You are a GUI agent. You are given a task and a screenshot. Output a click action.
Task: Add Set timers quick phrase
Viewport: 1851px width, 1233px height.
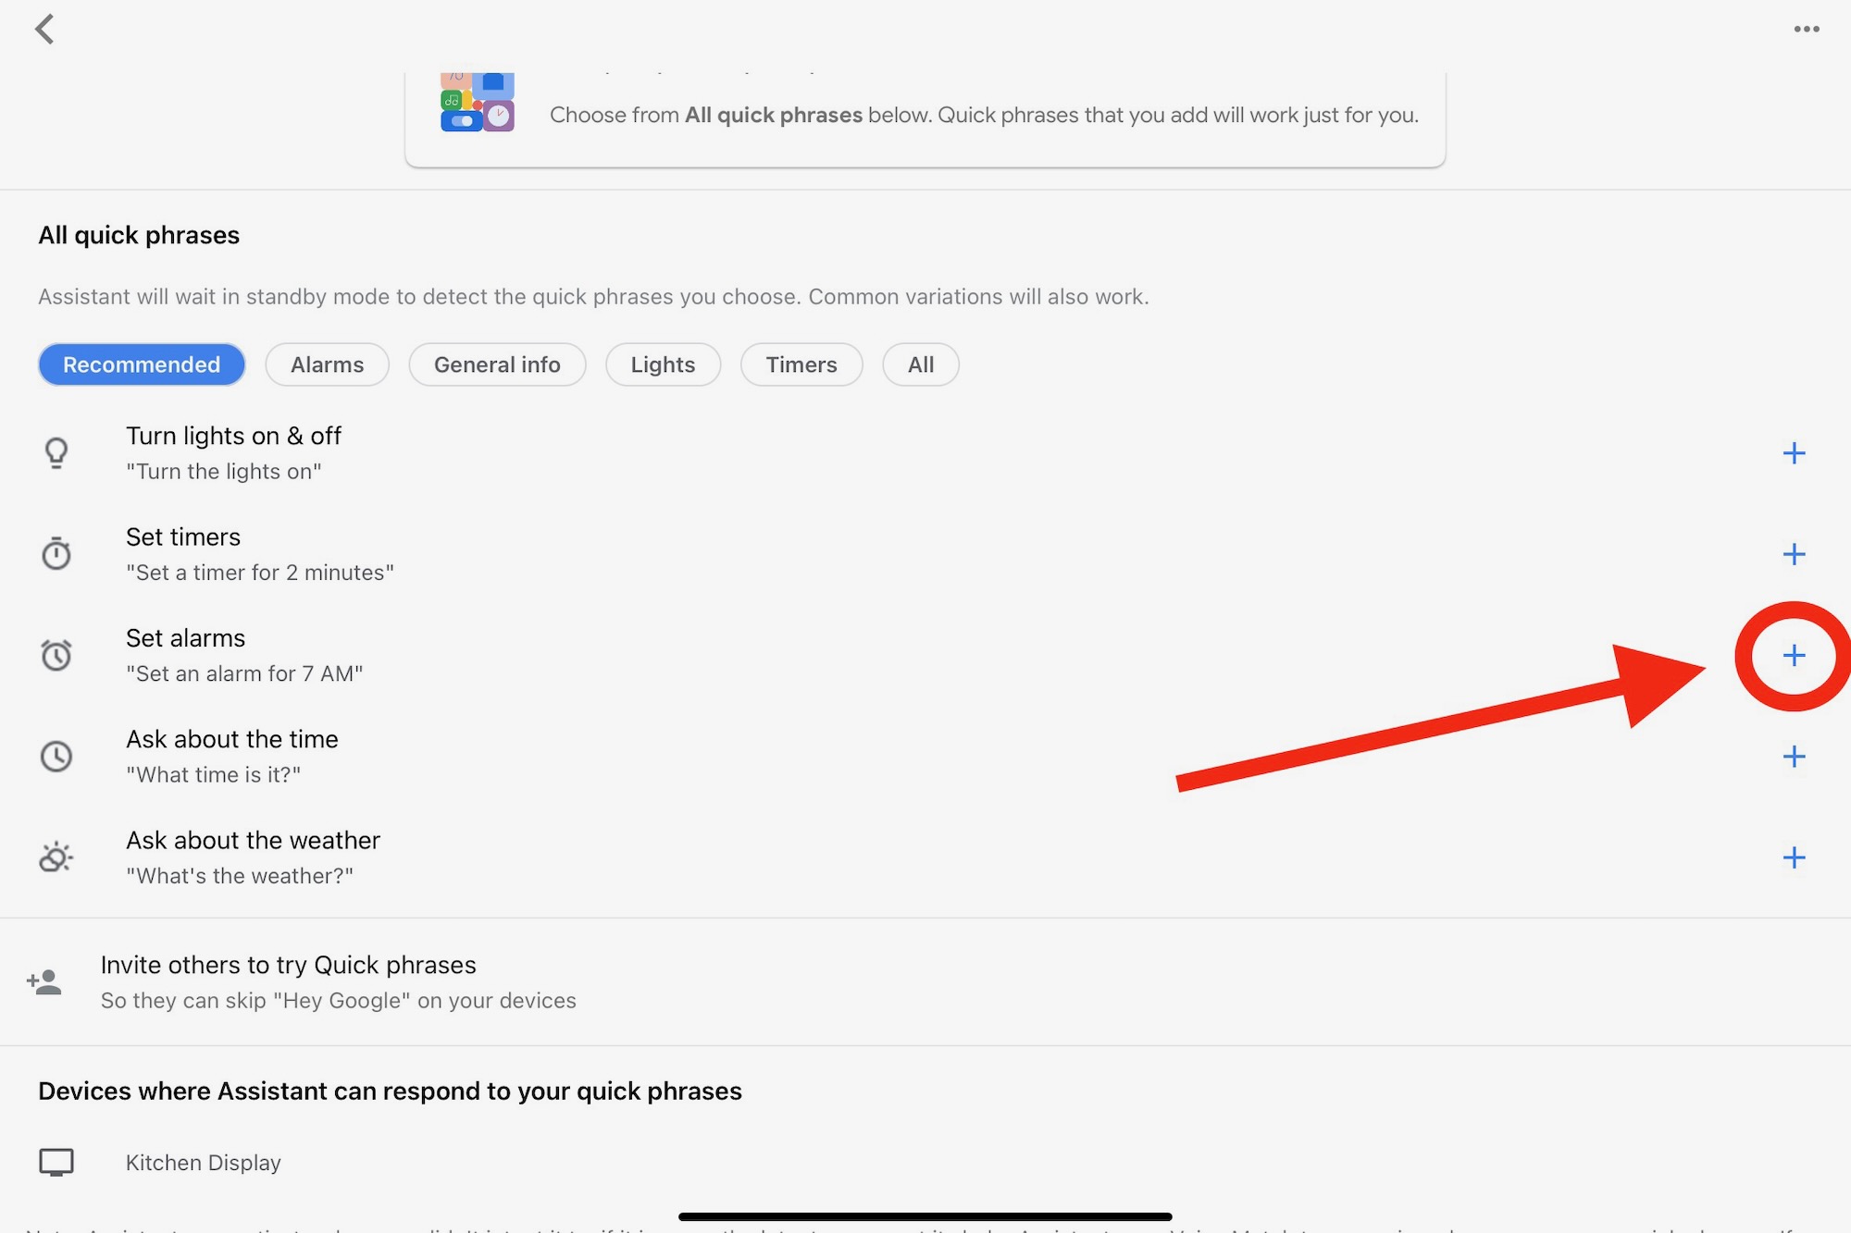(x=1794, y=553)
